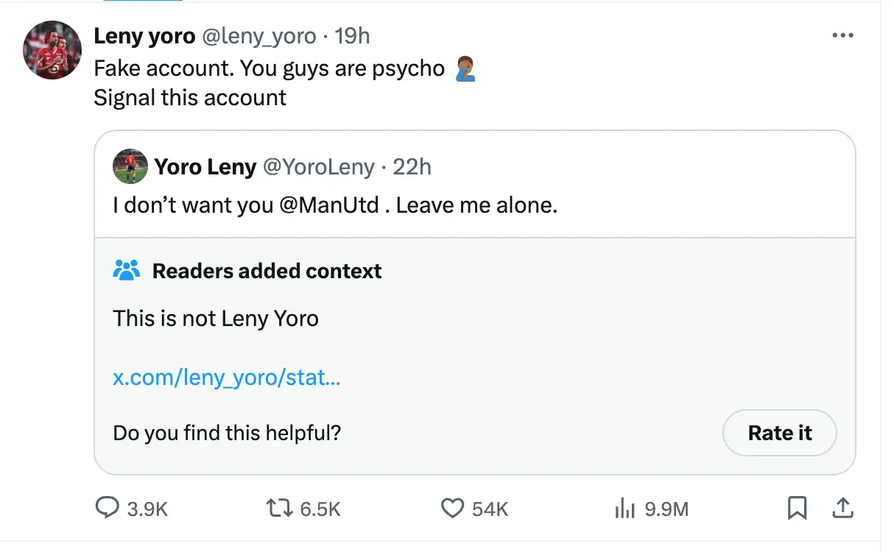The width and height of the screenshot is (894, 552).
Task: Click the 22h quoted tweet timestamp
Action: (x=412, y=167)
